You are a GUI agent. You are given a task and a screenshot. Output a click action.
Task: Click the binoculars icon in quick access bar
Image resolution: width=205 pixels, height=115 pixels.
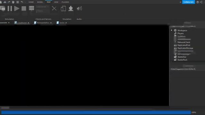pos(5,2)
